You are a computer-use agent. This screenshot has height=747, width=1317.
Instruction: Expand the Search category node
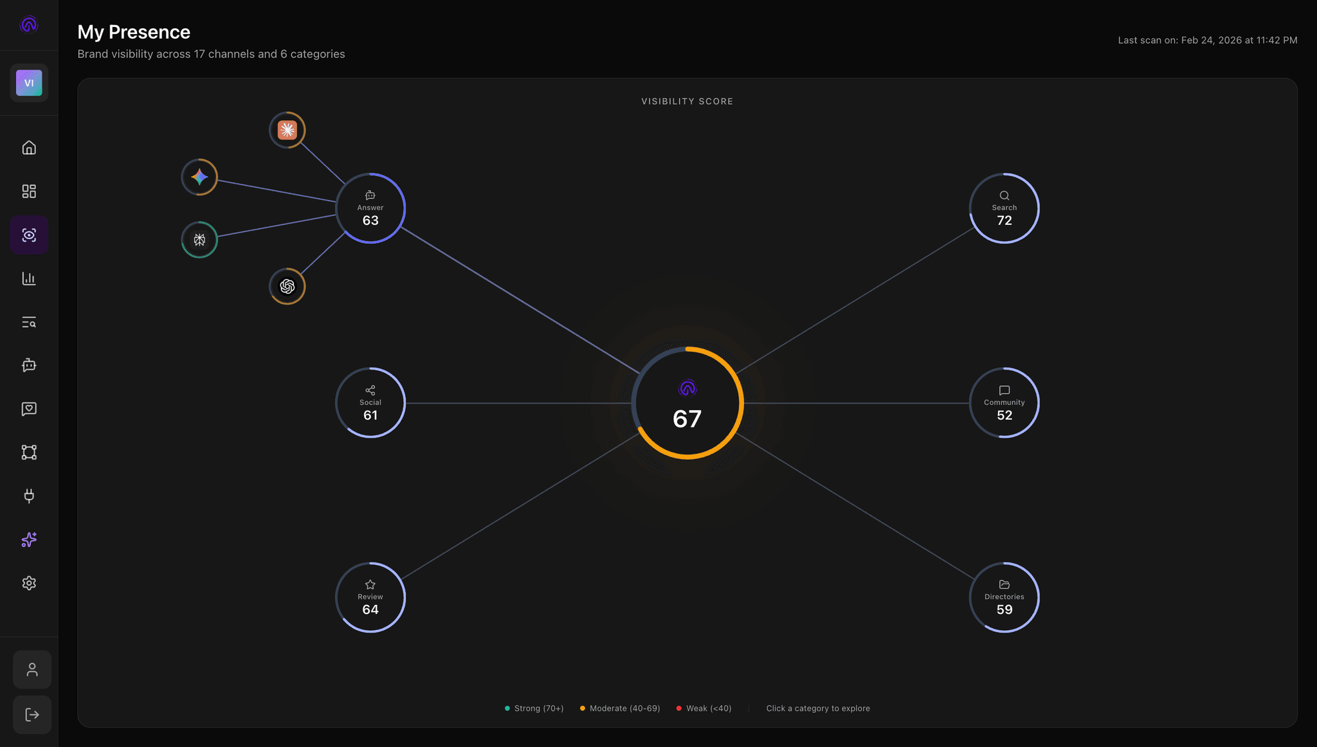point(1004,208)
